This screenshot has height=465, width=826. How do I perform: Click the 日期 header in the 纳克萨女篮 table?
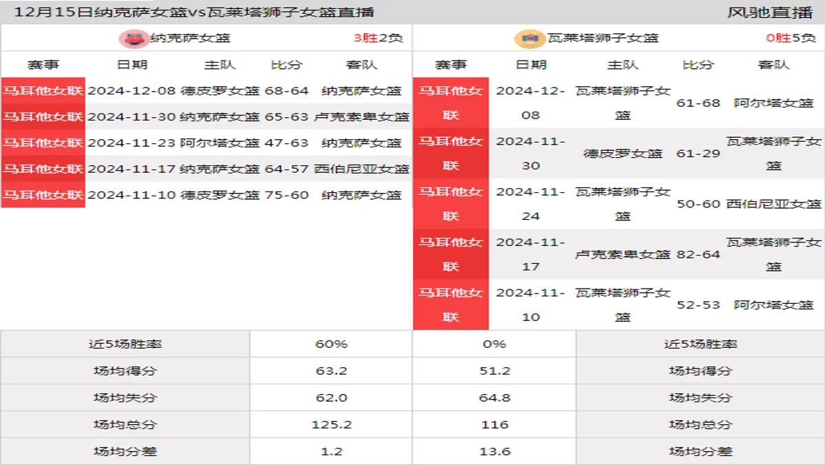click(132, 65)
